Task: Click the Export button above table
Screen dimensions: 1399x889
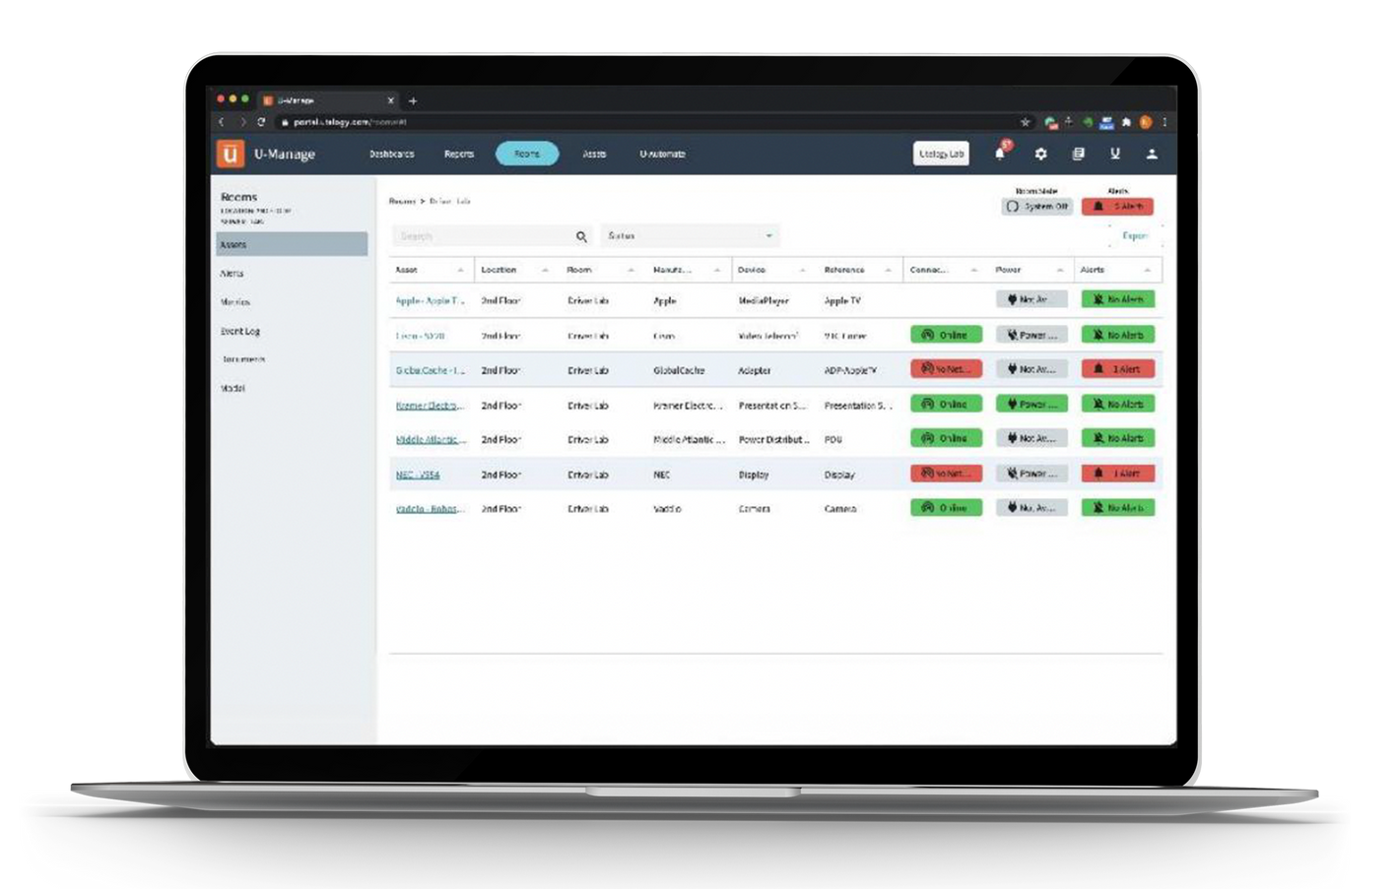Action: click(x=1135, y=236)
